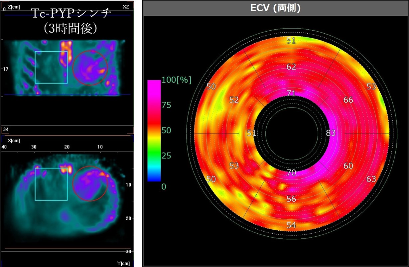The image size is (409, 267).
Task: Select the polar map segment valued 54
Action: [291, 225]
